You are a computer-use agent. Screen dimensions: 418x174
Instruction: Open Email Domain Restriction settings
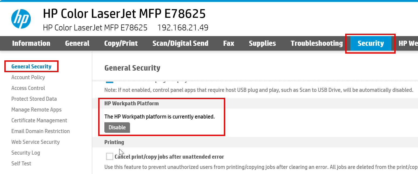40,131
